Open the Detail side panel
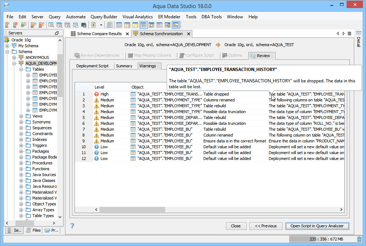The height and width of the screenshot is (246, 366). (x=359, y=39)
